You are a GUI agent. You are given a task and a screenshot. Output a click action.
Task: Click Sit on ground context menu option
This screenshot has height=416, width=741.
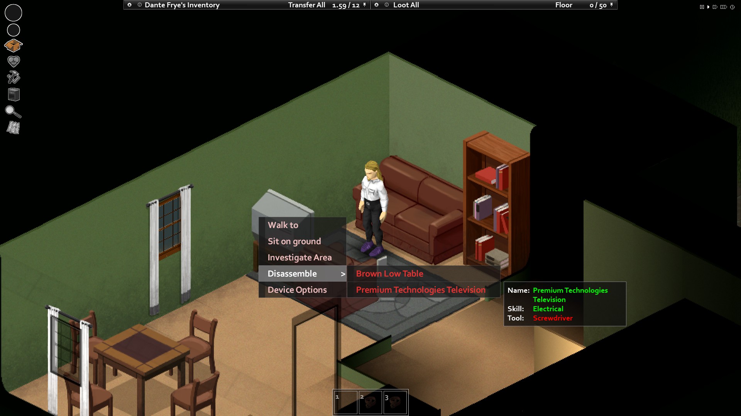pos(294,241)
